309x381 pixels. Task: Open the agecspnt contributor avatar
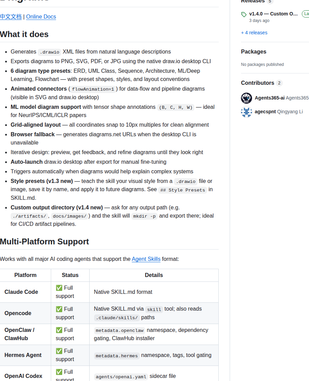(x=247, y=112)
